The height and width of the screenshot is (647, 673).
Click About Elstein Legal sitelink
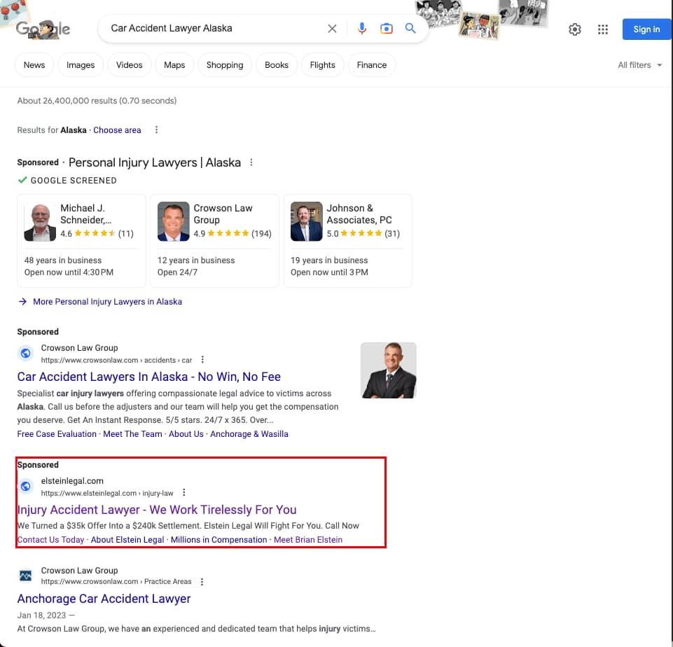point(127,540)
